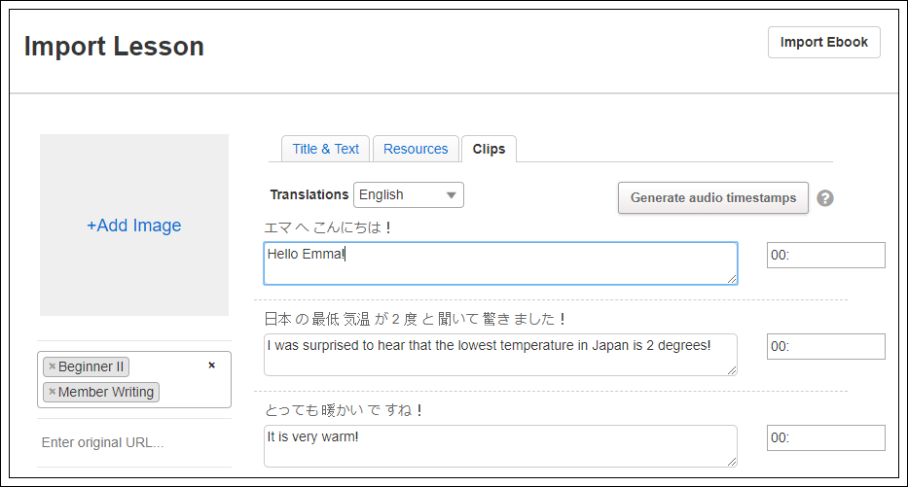Screen dimensions: 908x487
Task: Click the Import Lesson heading
Action: pyautogui.click(x=114, y=47)
